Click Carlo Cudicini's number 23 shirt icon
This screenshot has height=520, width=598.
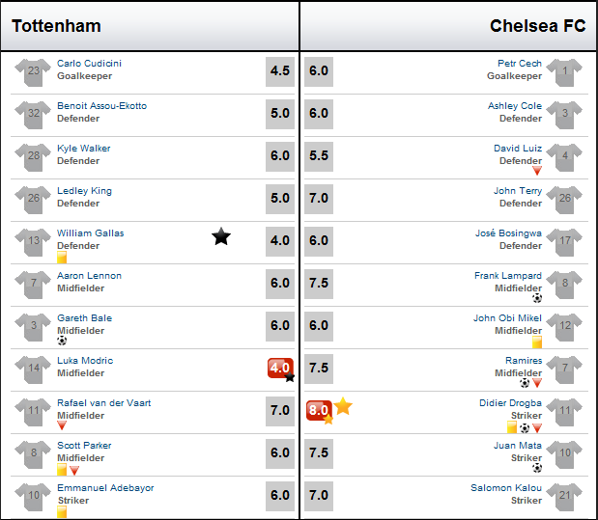33,72
